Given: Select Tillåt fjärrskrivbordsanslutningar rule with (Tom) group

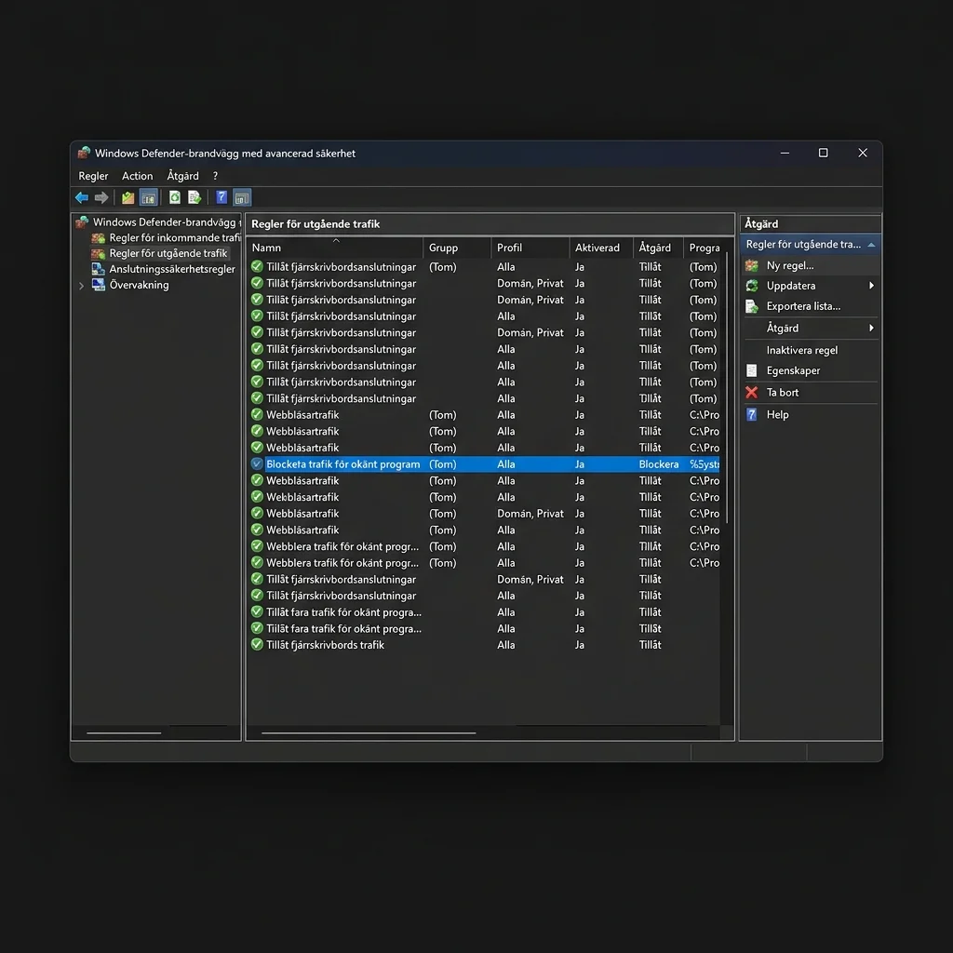Looking at the screenshot, I should 484,267.
